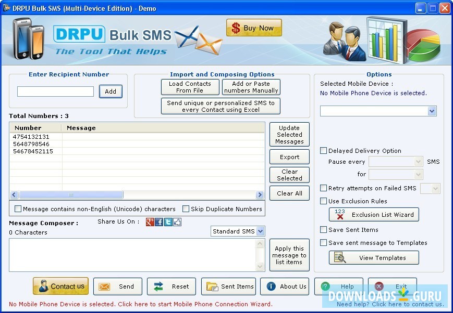453x313 pixels.
Task: Share on Facebook icon
Action: [x=159, y=222]
